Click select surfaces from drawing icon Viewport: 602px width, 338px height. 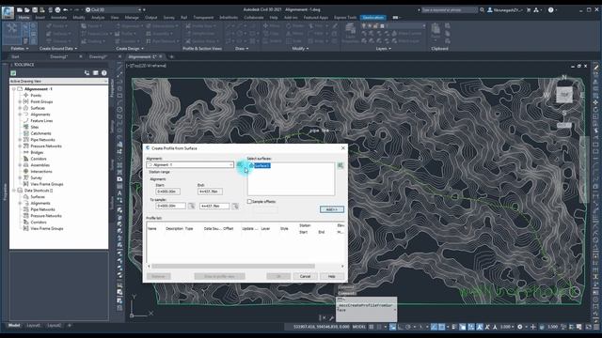[341, 165]
